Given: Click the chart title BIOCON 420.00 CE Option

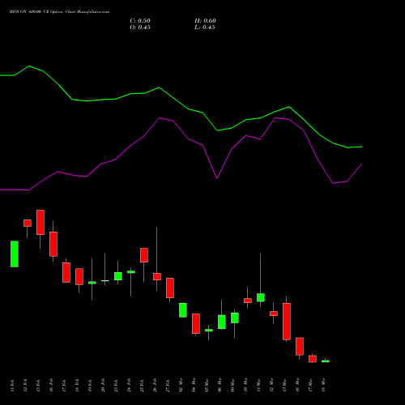Looking at the screenshot, I should pyautogui.click(x=36, y=12).
